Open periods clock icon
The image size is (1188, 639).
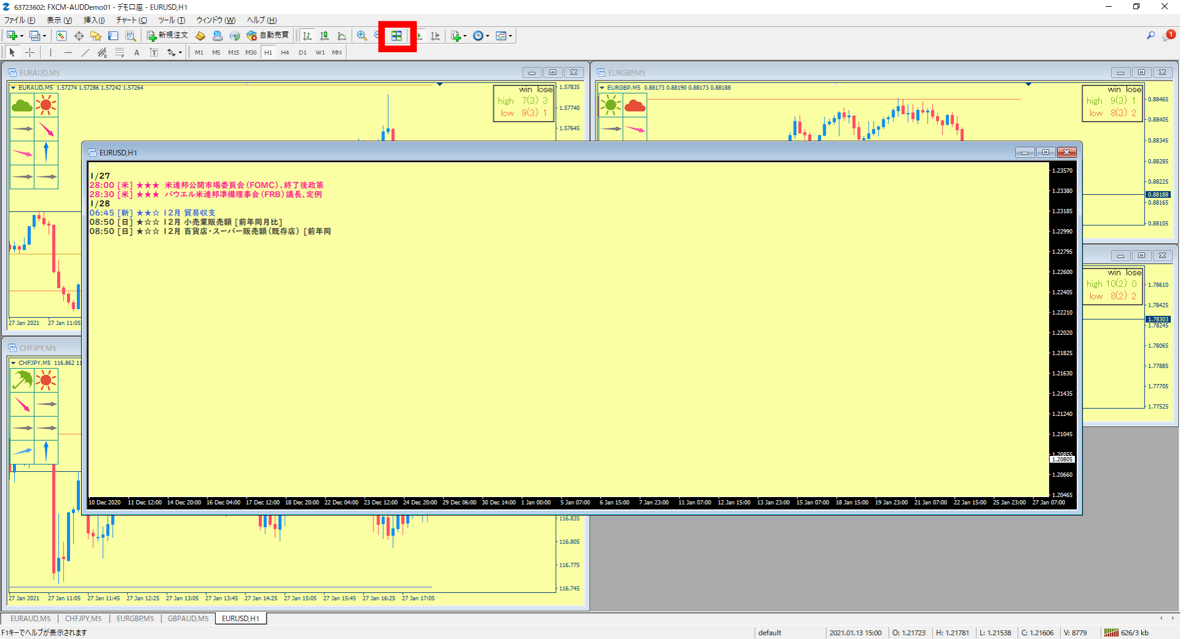point(478,36)
